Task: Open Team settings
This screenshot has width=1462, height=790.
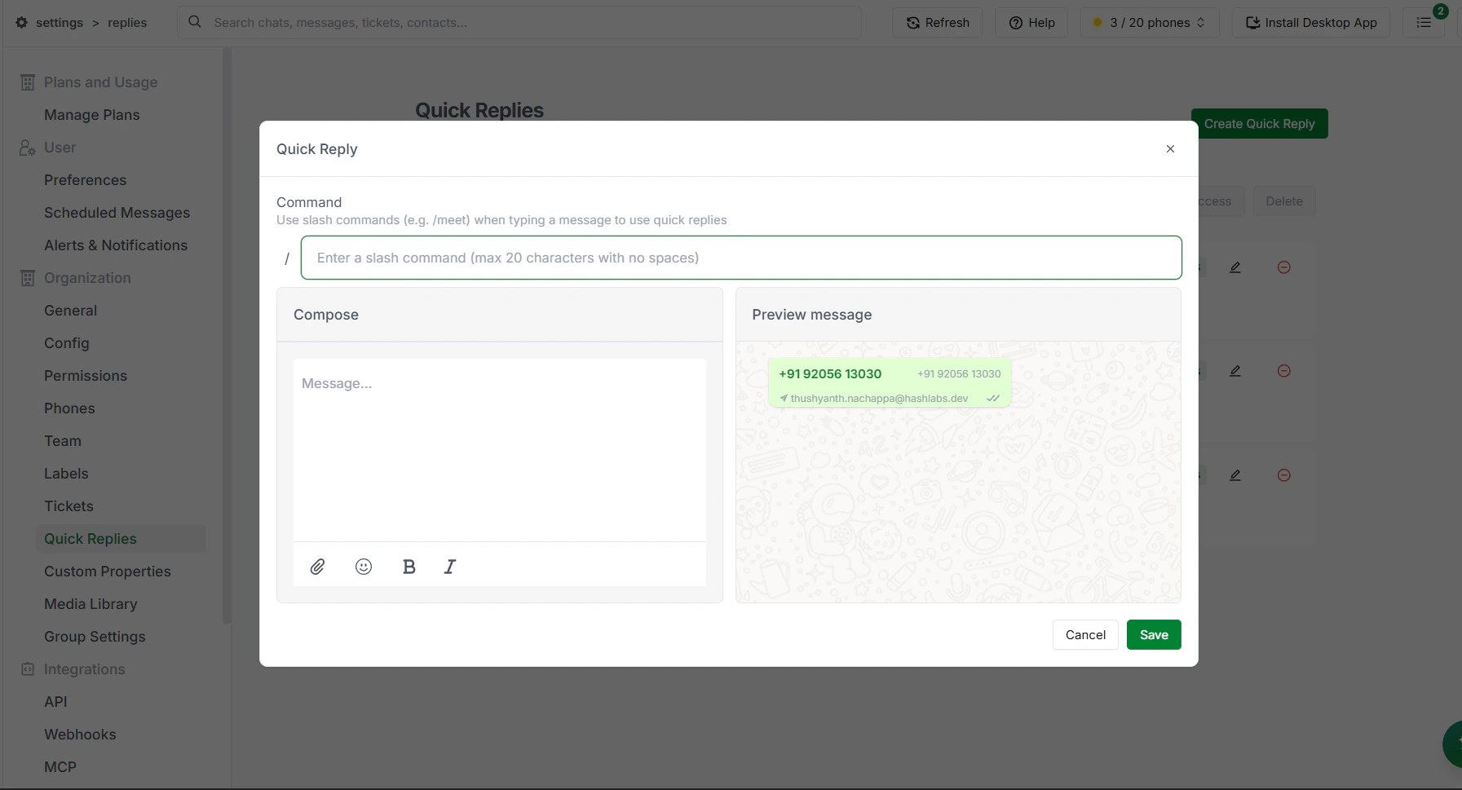Action: coord(63,441)
